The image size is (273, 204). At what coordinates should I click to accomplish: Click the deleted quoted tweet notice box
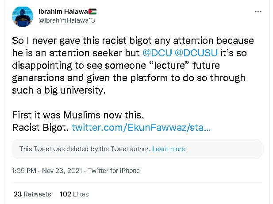coord(136,149)
